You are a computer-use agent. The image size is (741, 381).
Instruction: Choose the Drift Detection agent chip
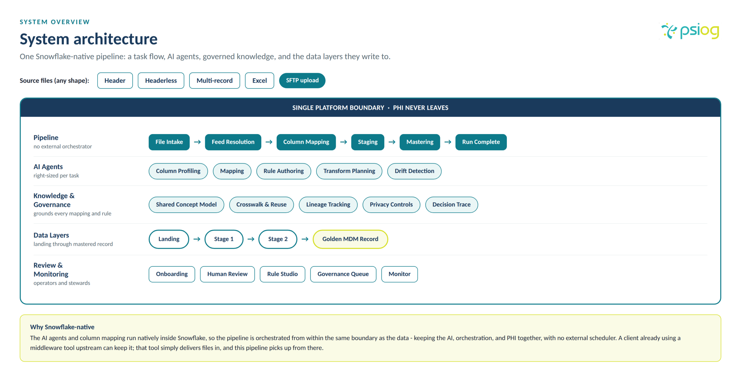[414, 171]
